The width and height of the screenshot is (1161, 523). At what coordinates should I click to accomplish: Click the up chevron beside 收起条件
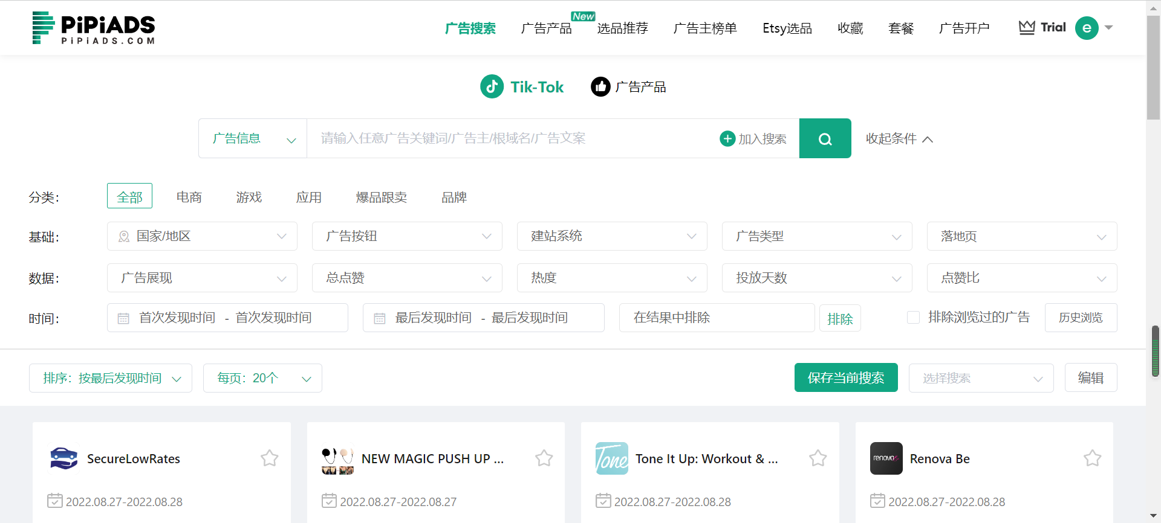coord(928,140)
